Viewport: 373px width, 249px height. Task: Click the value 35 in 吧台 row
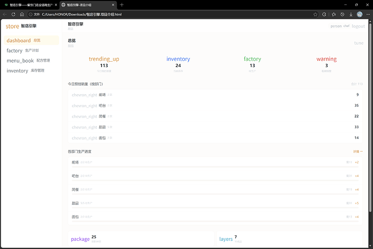tap(356, 106)
